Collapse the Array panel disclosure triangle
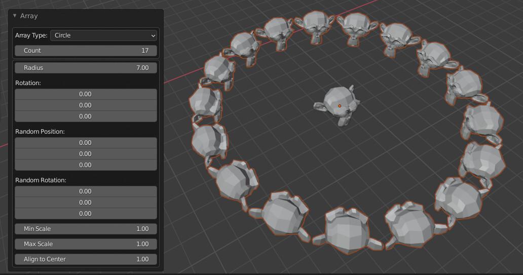The height and width of the screenshot is (275, 523). pyautogui.click(x=15, y=16)
